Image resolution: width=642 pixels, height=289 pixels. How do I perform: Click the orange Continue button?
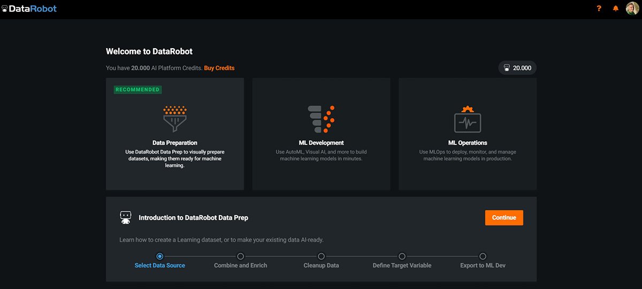point(504,218)
